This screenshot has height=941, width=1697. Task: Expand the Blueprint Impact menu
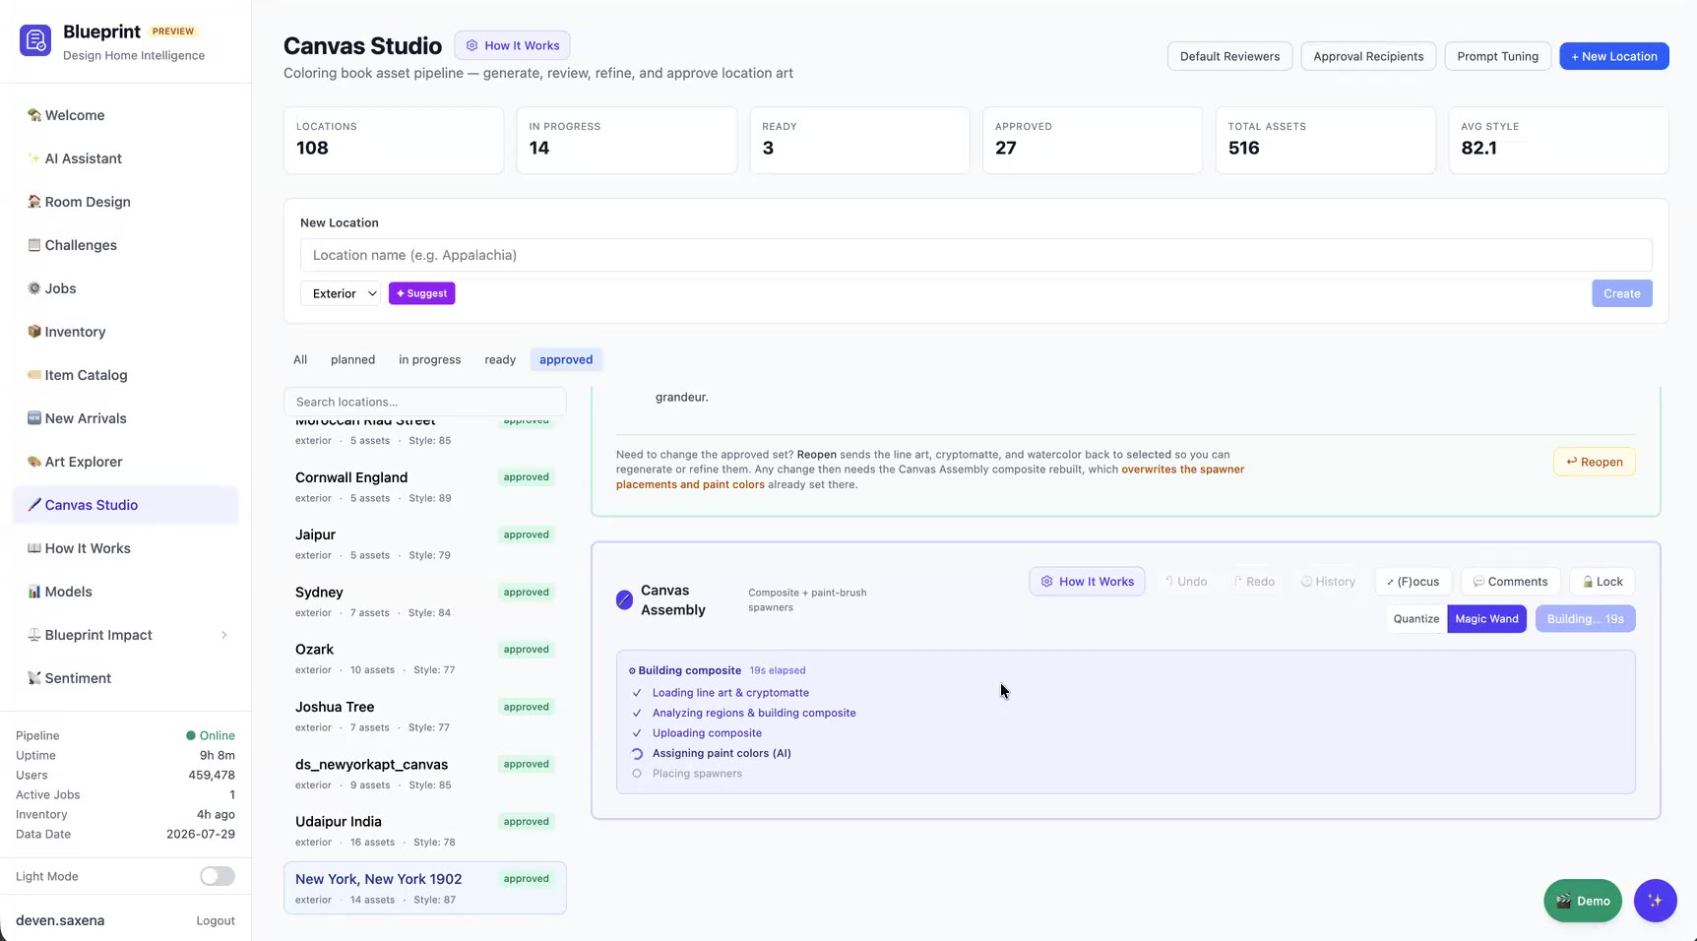125,635
